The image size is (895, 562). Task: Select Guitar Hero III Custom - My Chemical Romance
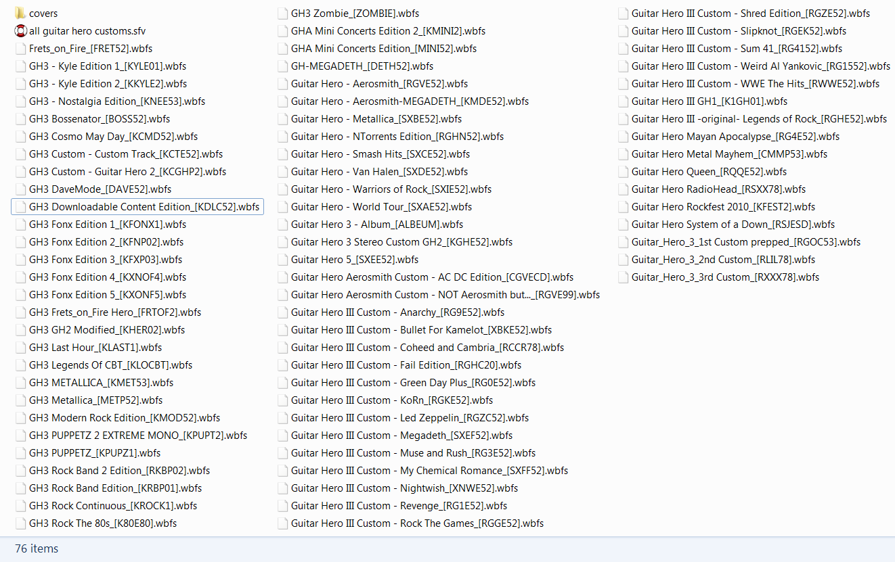429,471
